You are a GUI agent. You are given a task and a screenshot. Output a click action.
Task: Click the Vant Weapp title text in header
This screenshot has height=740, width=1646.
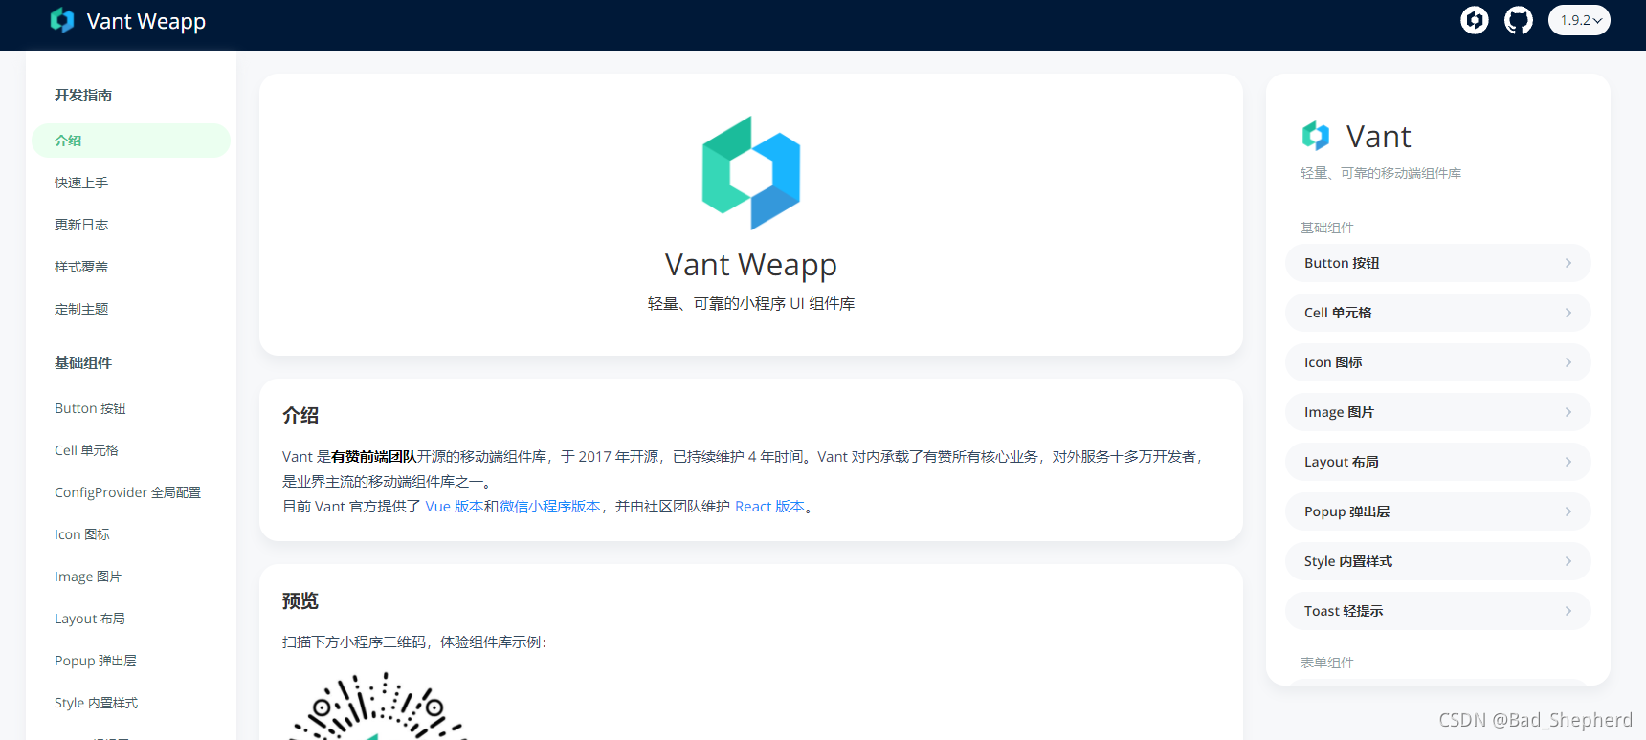point(146,21)
